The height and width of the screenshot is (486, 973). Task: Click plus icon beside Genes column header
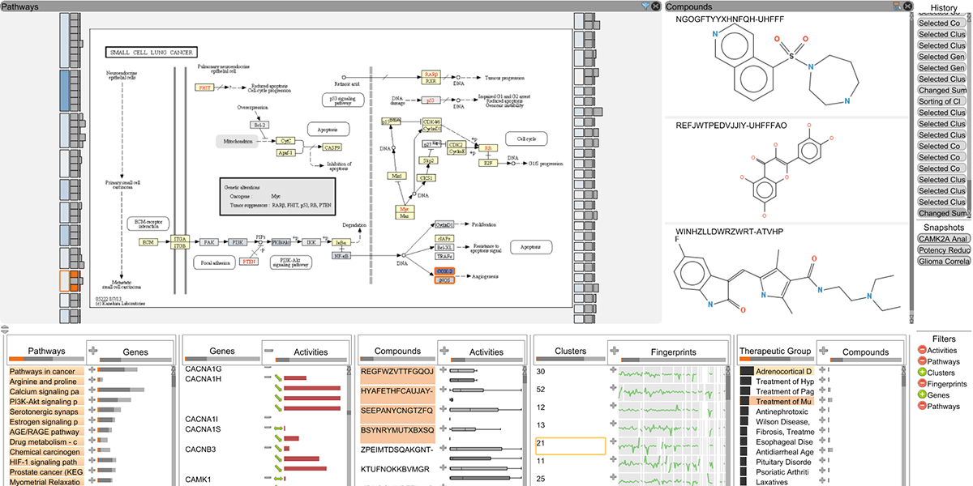tap(93, 351)
